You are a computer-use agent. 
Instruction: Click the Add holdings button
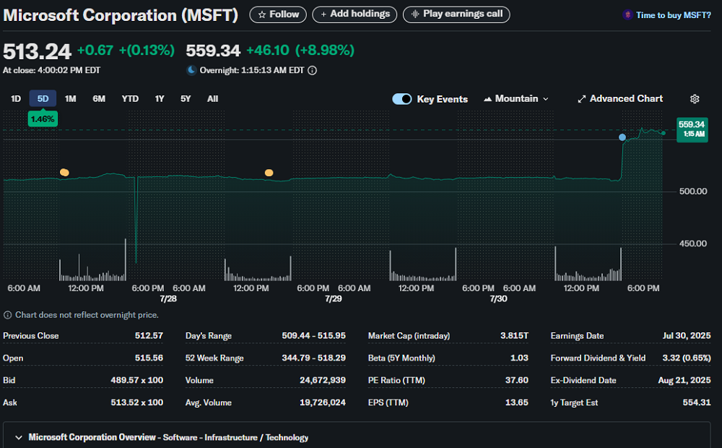point(355,14)
